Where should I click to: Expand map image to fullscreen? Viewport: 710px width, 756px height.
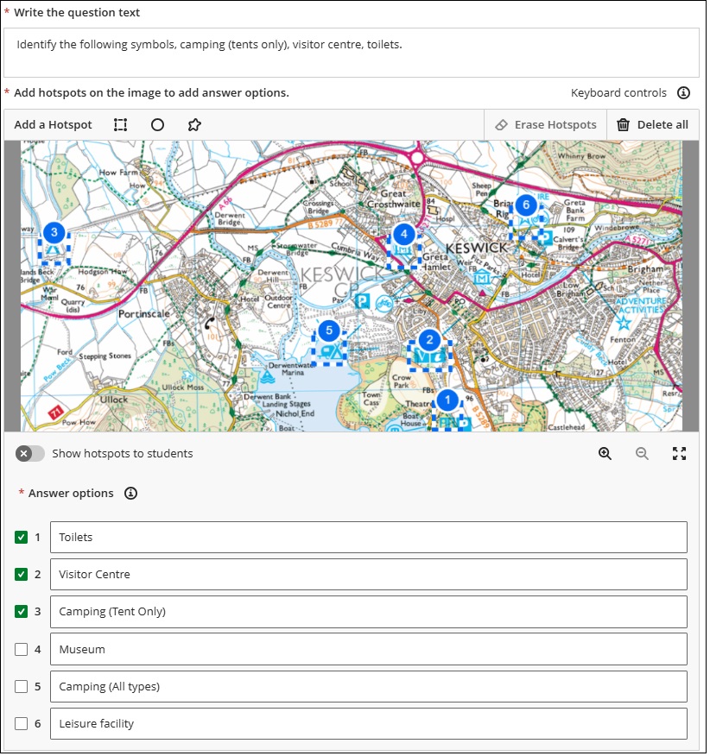[679, 453]
